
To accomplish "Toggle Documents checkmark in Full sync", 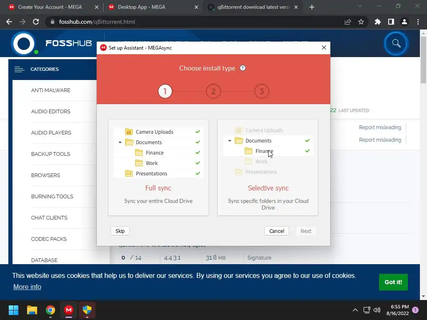I will [198, 142].
